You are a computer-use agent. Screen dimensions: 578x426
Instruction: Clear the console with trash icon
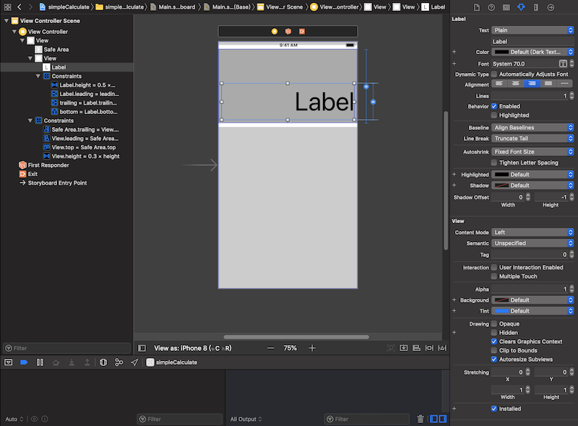click(x=420, y=419)
